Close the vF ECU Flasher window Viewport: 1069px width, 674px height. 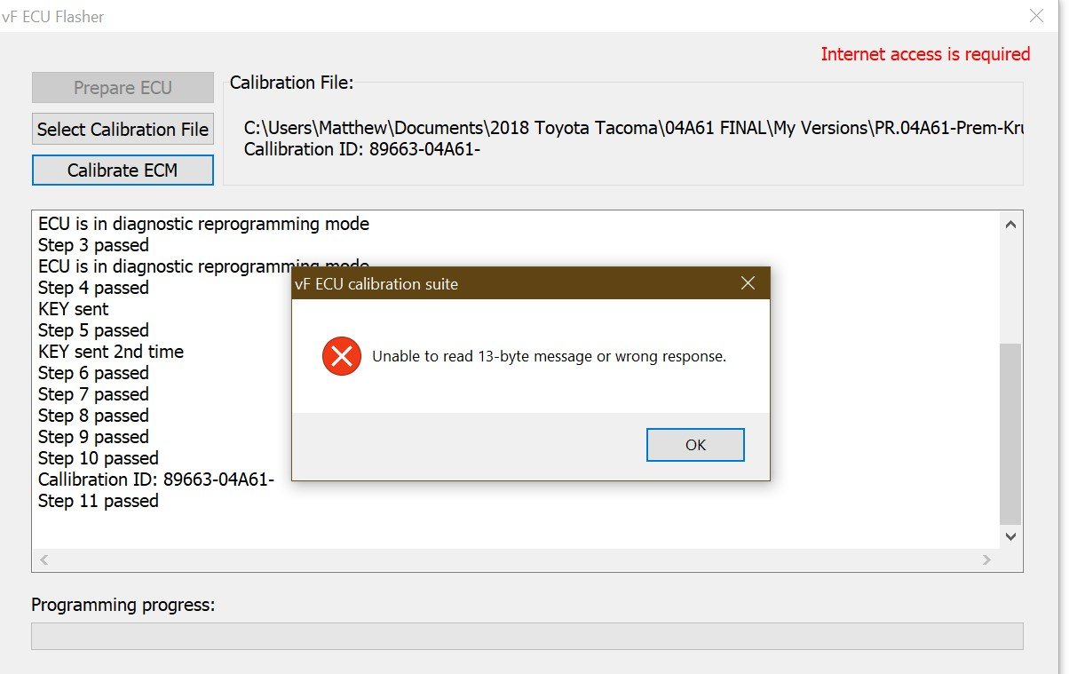(x=1035, y=15)
